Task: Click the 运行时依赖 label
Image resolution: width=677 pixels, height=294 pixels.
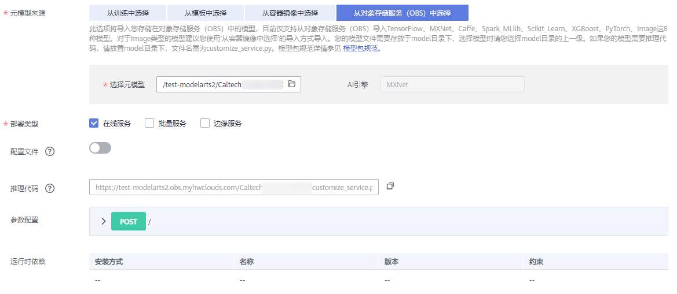Action: [x=28, y=261]
